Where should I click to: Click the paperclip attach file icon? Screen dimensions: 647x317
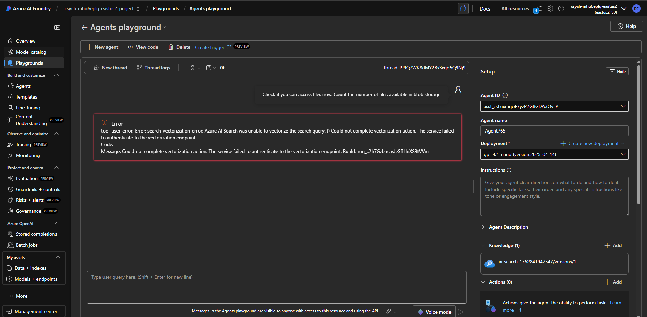389,311
